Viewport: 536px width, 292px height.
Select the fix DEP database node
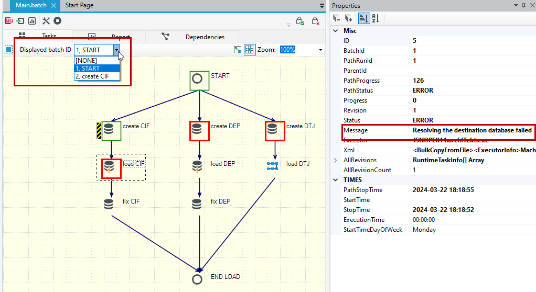coord(197,204)
